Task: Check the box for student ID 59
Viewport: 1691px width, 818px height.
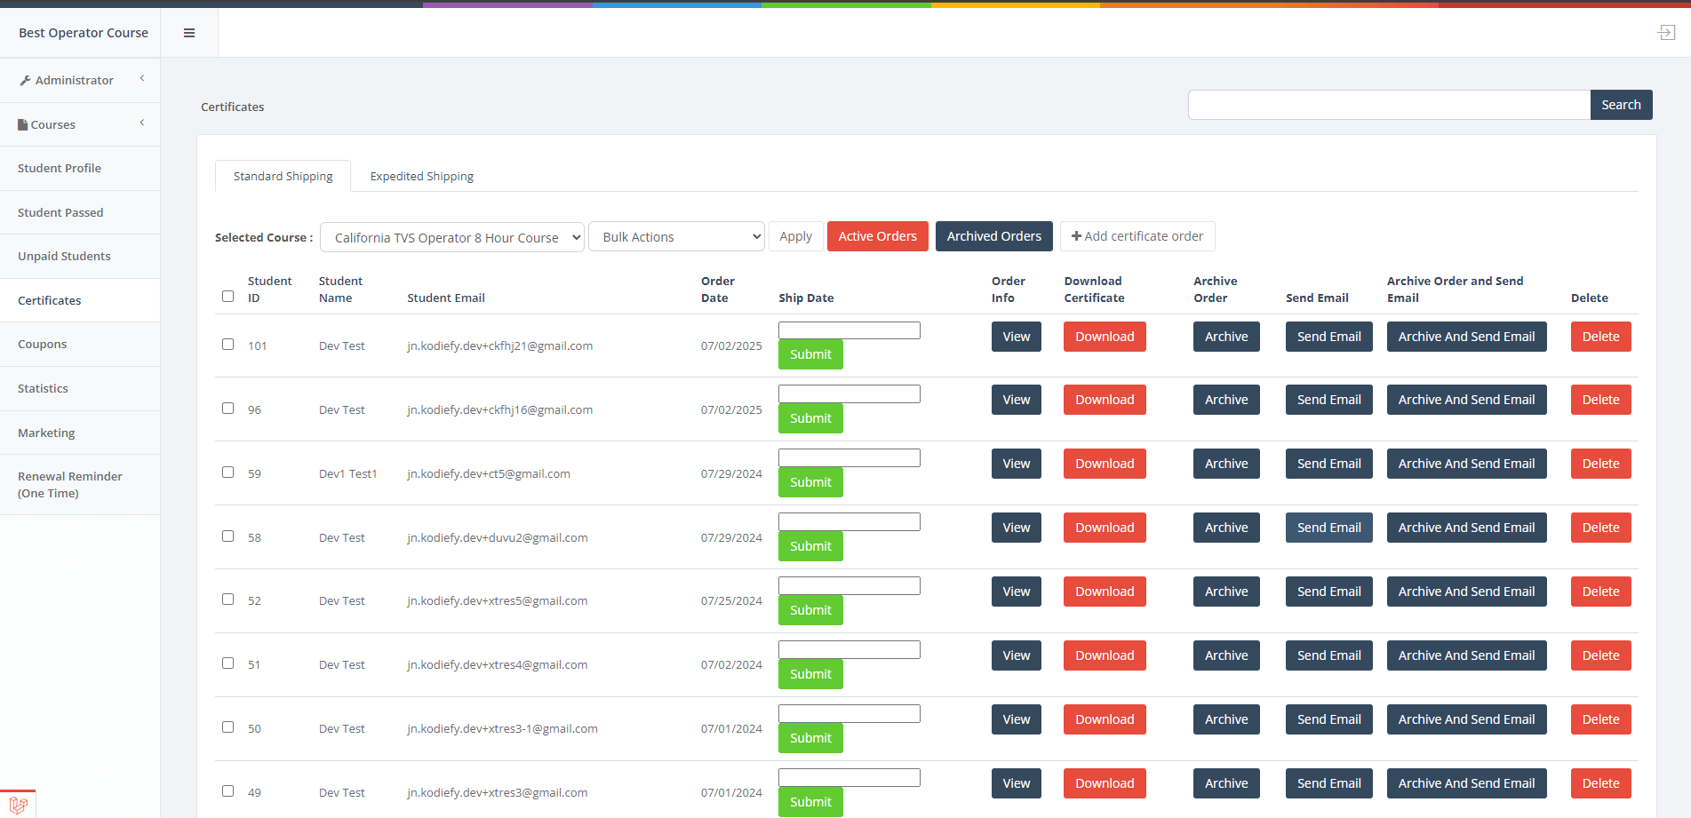Action: point(228,473)
